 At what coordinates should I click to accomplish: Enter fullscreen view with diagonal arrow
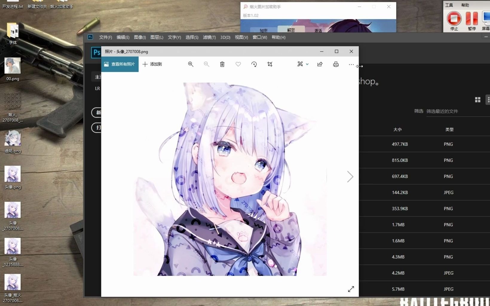pyautogui.click(x=351, y=289)
